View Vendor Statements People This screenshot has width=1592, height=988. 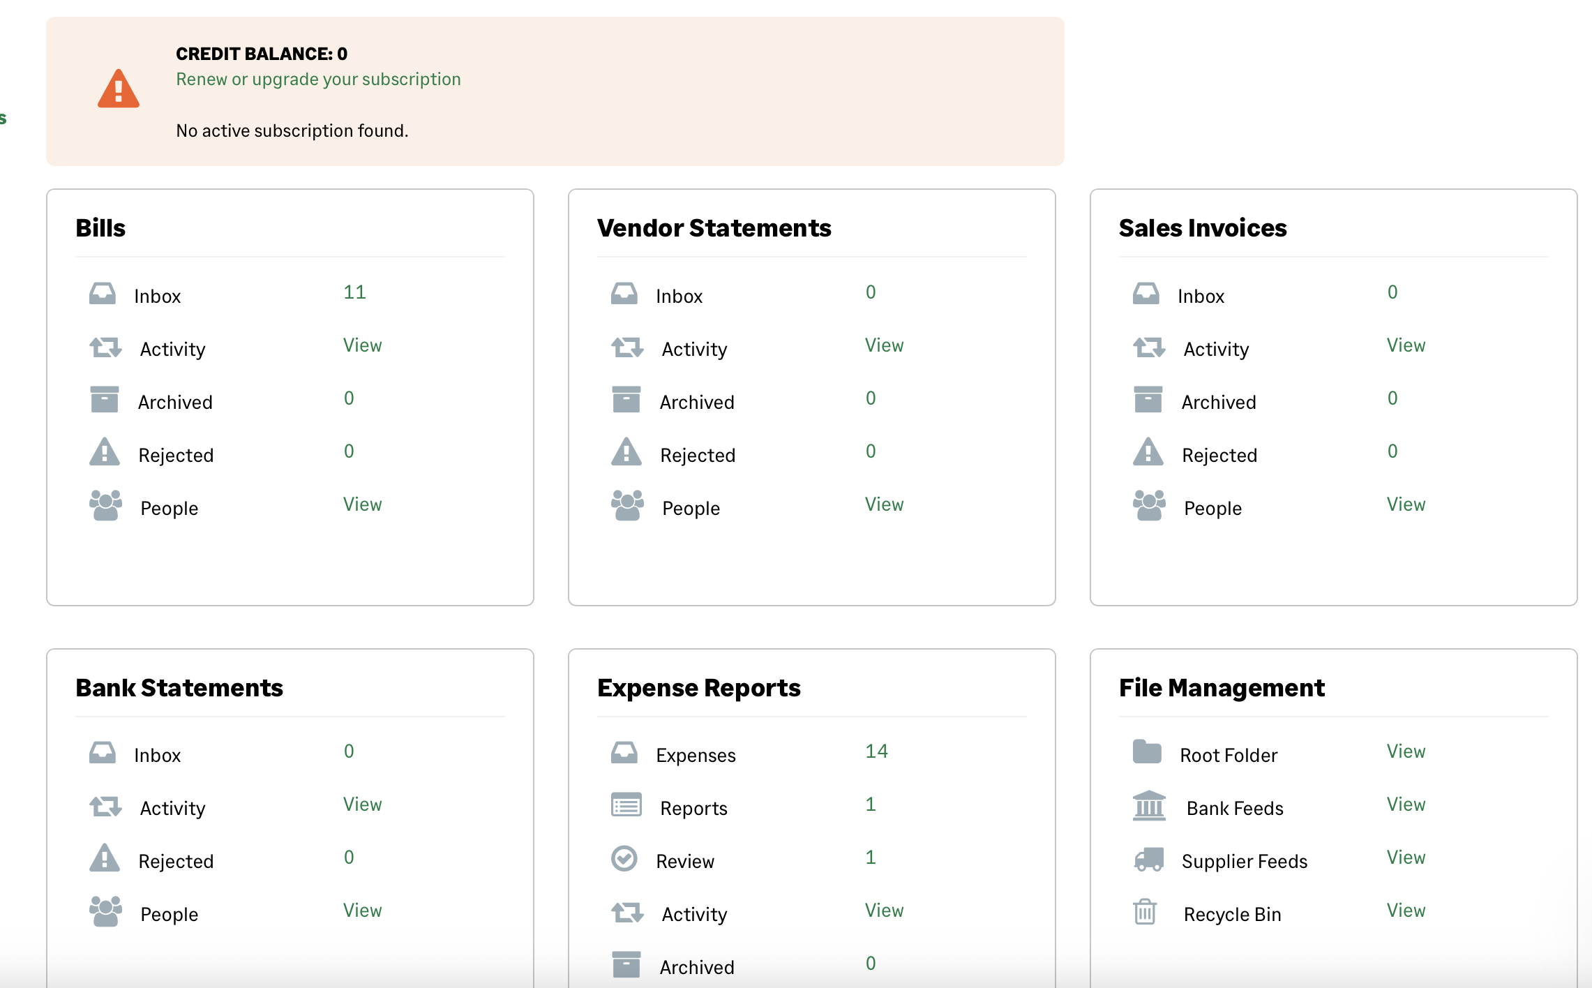(884, 504)
